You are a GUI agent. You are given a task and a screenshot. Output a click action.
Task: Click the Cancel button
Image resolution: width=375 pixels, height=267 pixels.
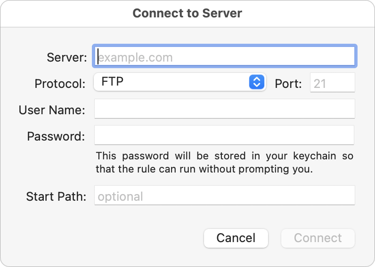pos(236,238)
